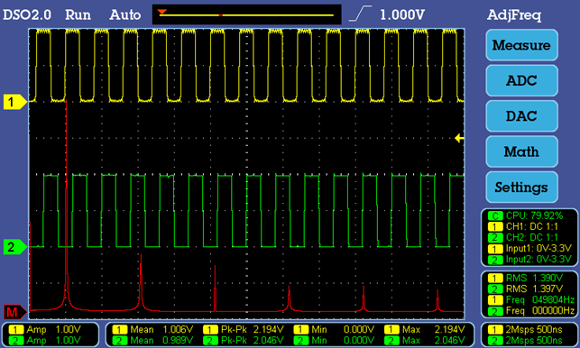Open the Settings button
This screenshot has height=348, width=580.
[521, 188]
